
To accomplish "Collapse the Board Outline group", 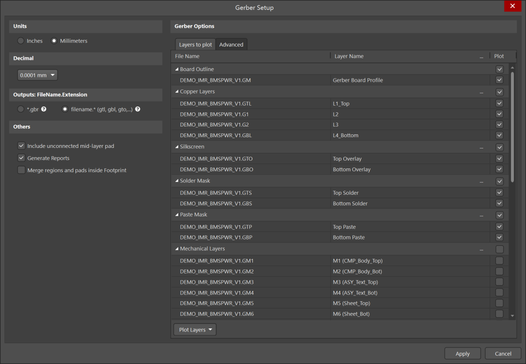I will click(x=177, y=69).
